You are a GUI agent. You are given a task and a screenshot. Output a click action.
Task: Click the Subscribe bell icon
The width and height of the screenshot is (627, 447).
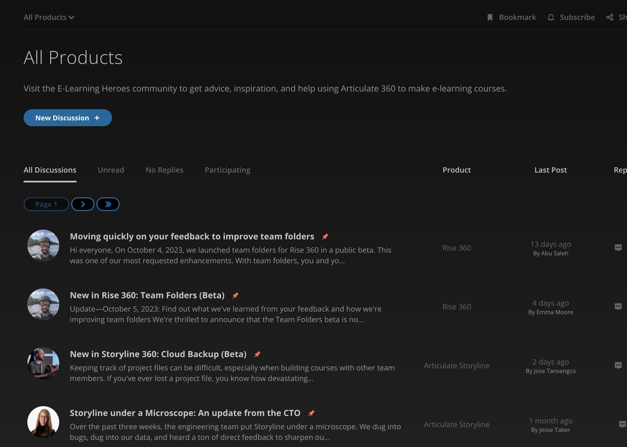[551, 17]
